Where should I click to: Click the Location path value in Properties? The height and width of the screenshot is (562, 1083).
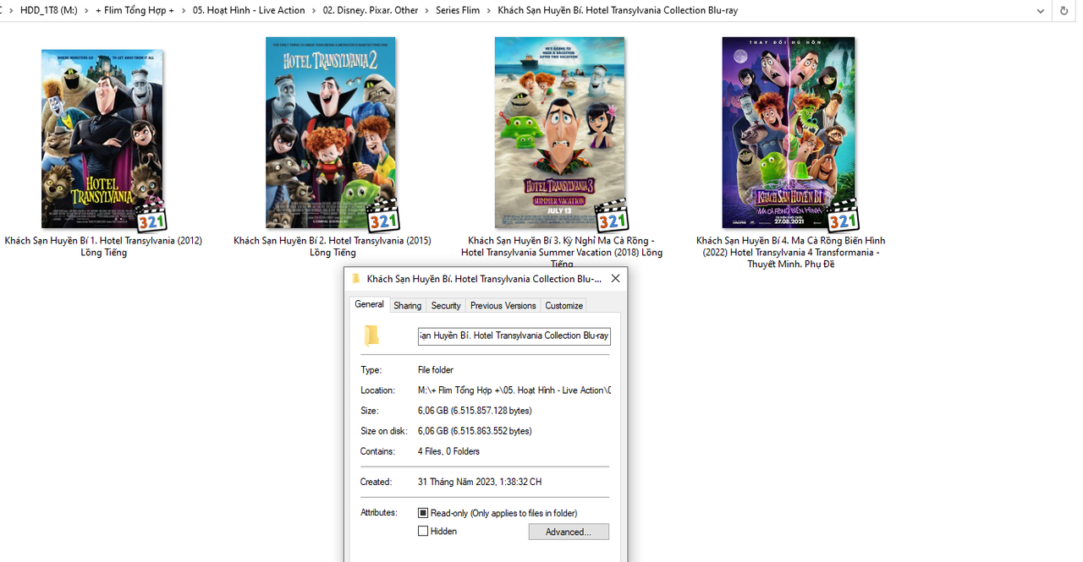pyautogui.click(x=514, y=390)
